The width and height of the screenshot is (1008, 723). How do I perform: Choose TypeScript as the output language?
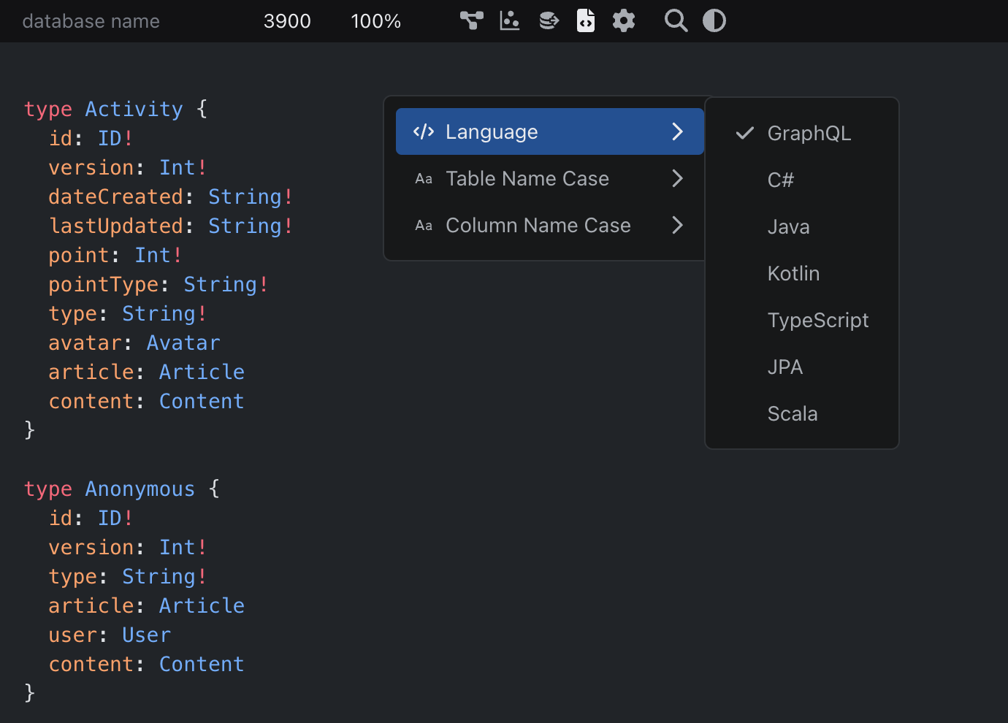click(x=817, y=321)
